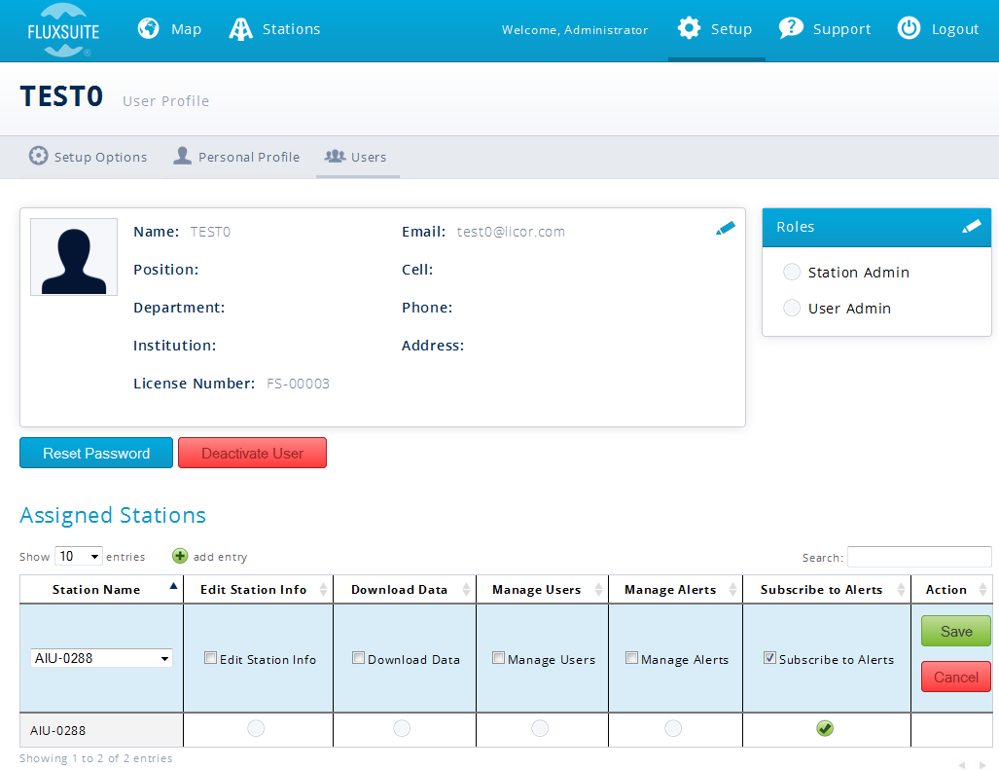The width and height of the screenshot is (999, 770).
Task: Click the green check in AIU-0288 row
Action: coord(825,728)
